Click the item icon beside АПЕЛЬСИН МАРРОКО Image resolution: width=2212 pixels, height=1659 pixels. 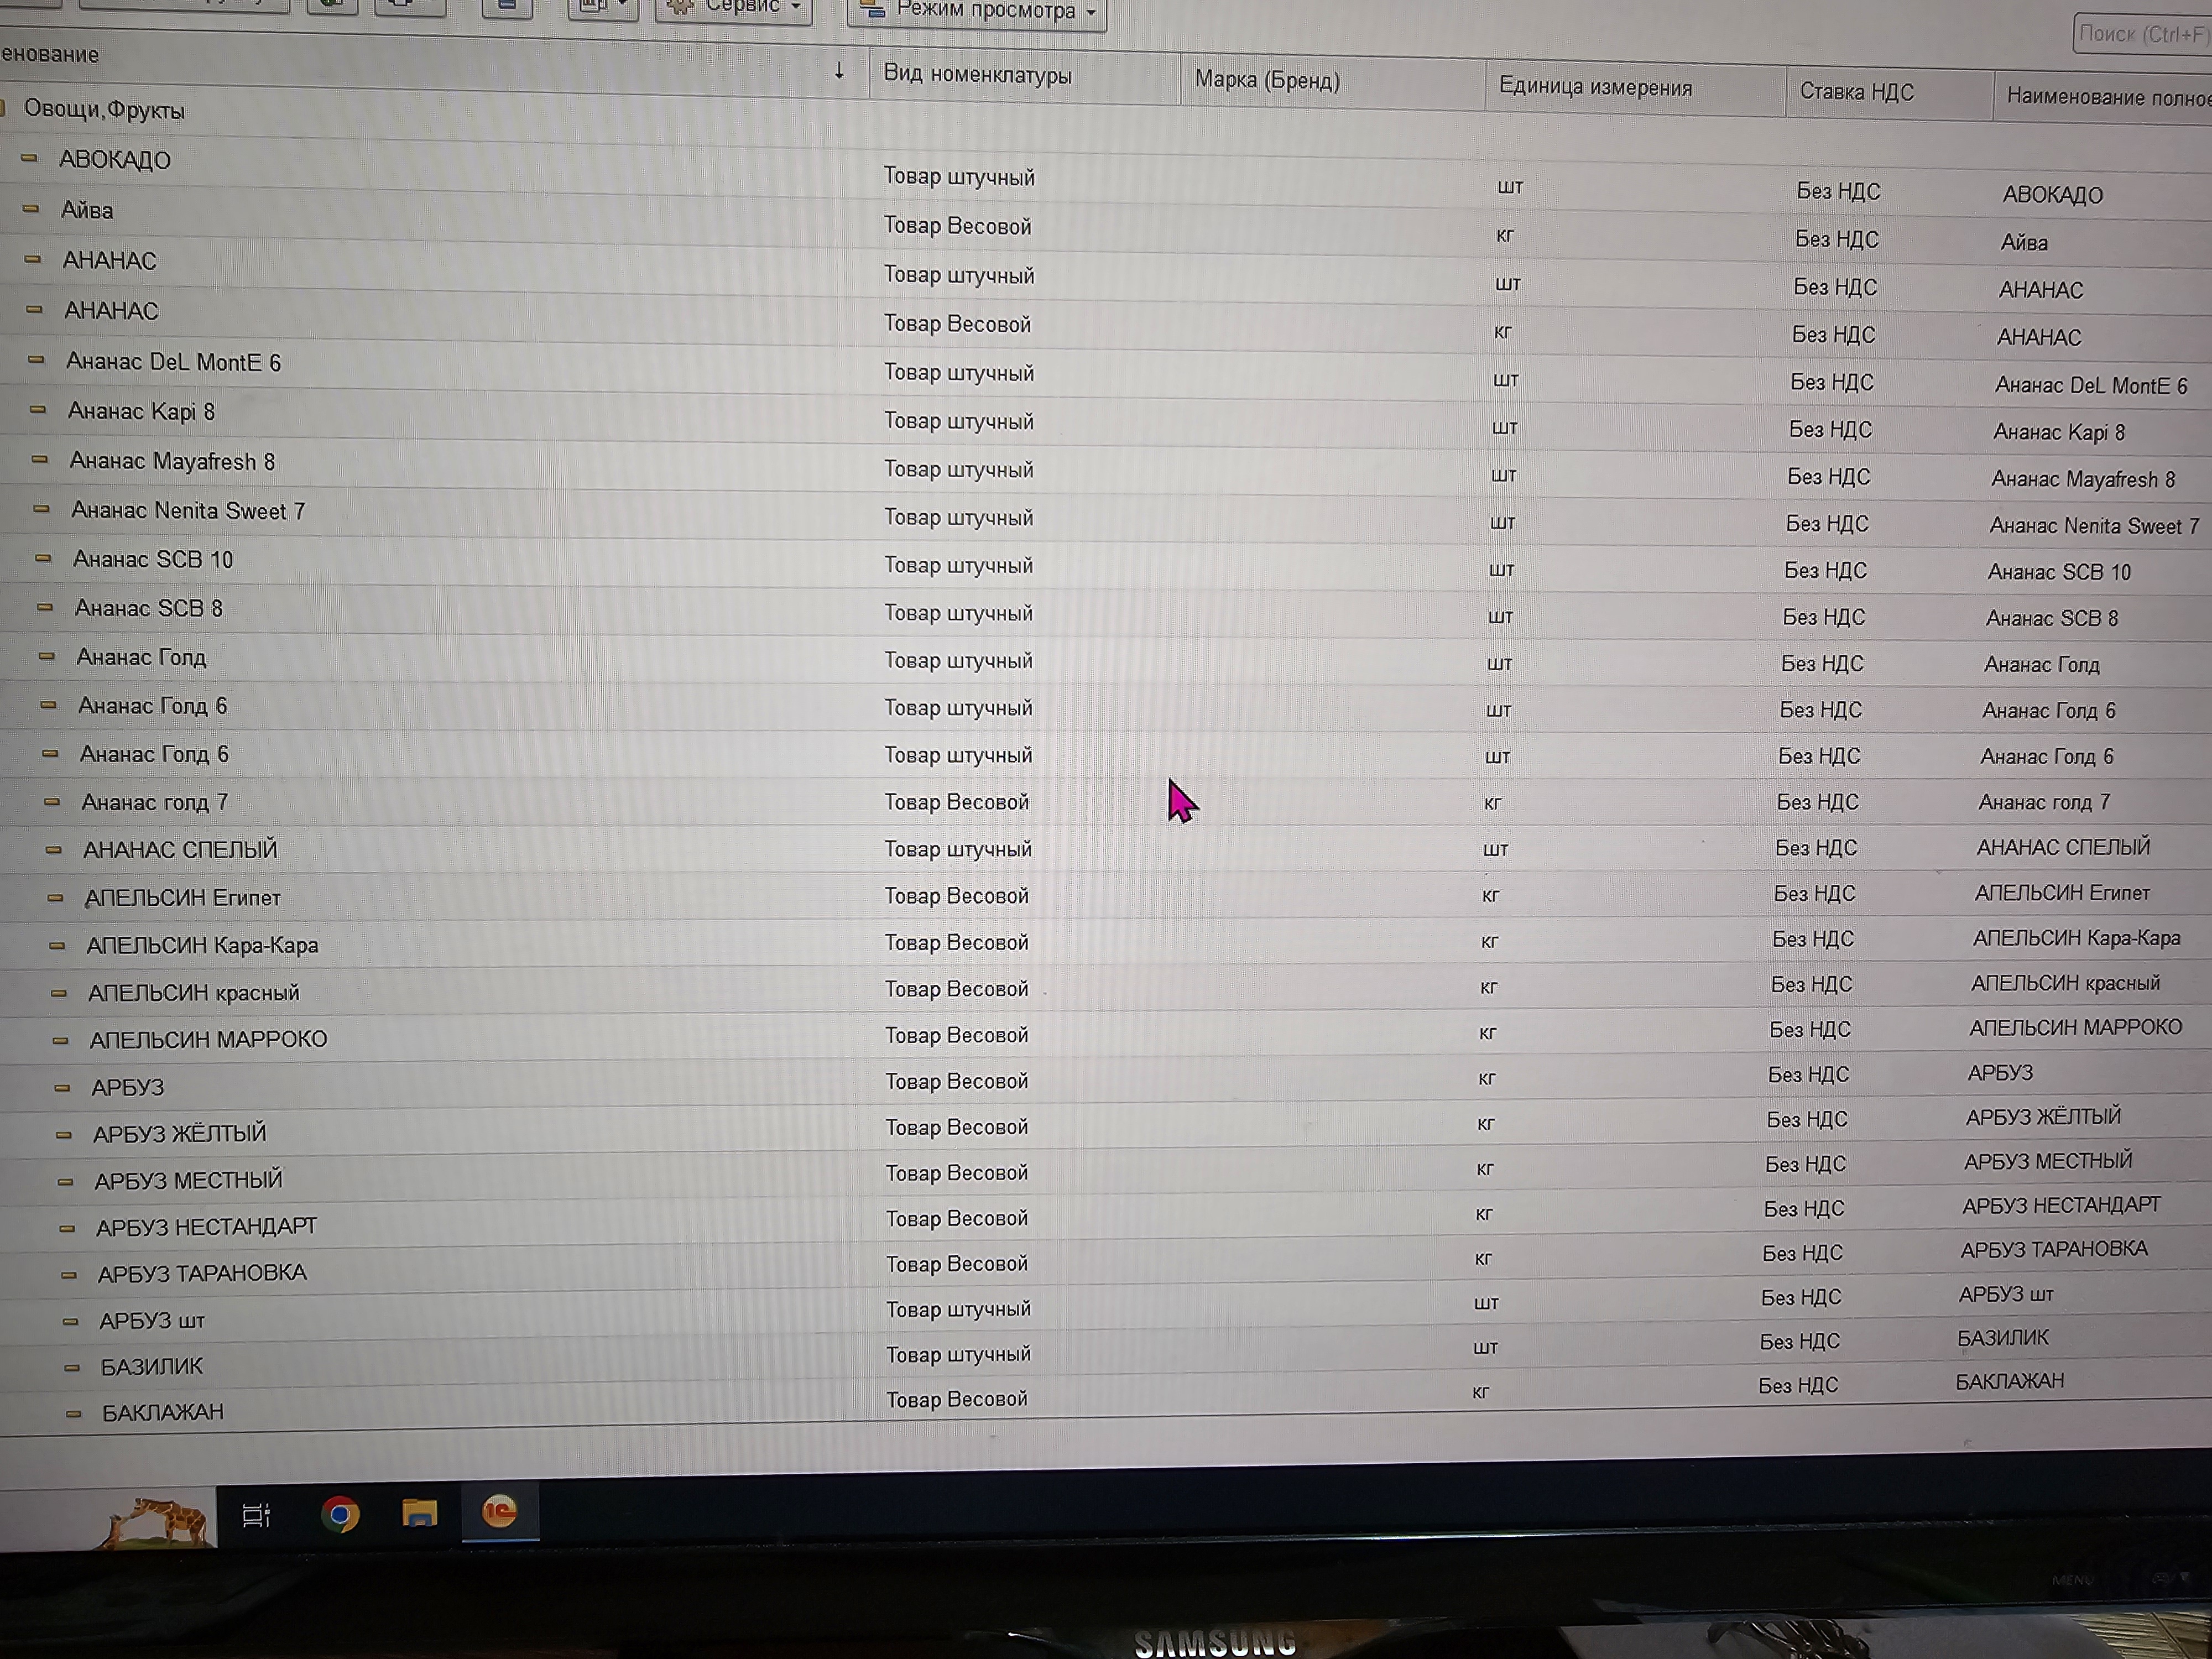[x=60, y=1040]
